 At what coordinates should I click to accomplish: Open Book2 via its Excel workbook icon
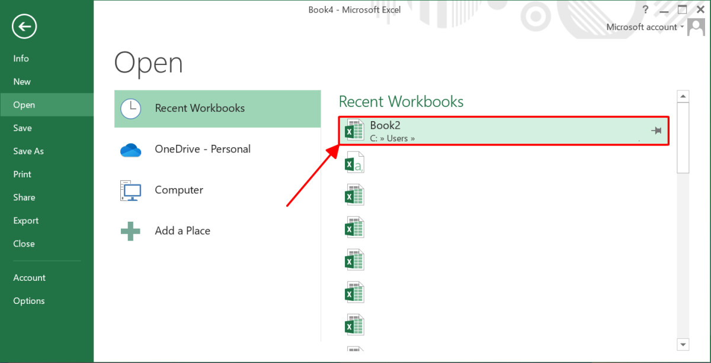[354, 130]
